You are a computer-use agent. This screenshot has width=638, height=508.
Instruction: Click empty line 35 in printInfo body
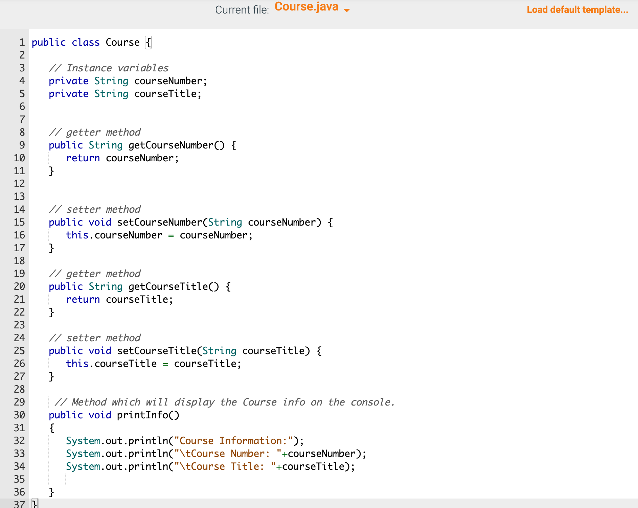coord(333,479)
